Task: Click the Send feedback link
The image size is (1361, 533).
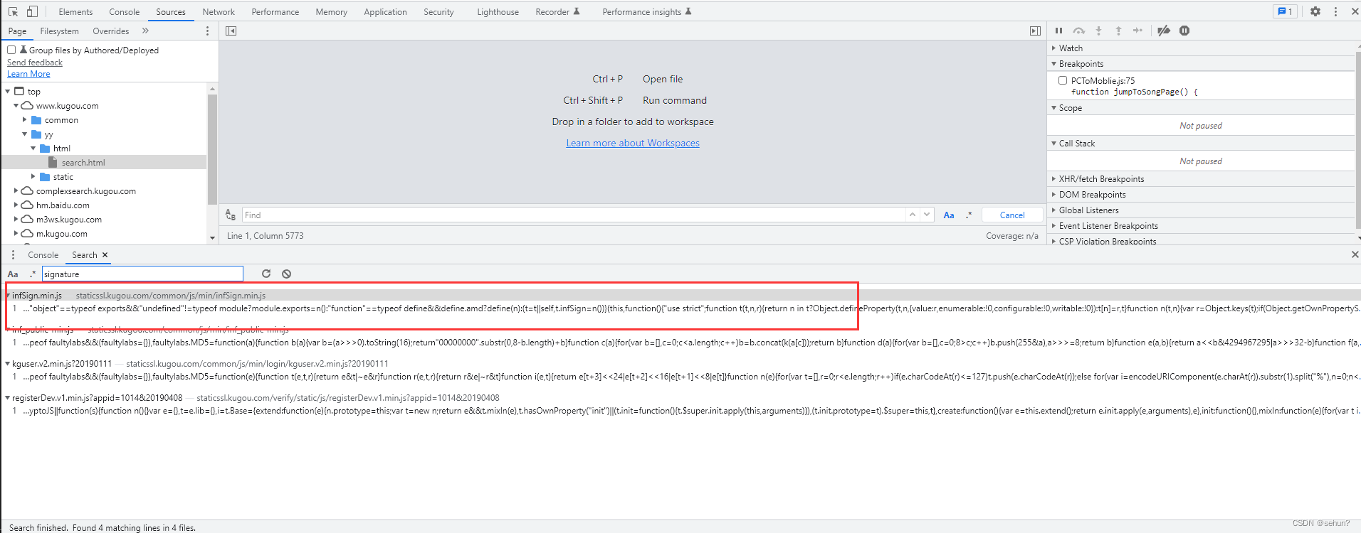Action: point(35,63)
